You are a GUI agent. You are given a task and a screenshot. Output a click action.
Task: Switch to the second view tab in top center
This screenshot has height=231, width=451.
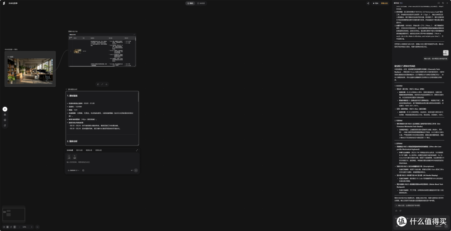(x=201, y=3)
